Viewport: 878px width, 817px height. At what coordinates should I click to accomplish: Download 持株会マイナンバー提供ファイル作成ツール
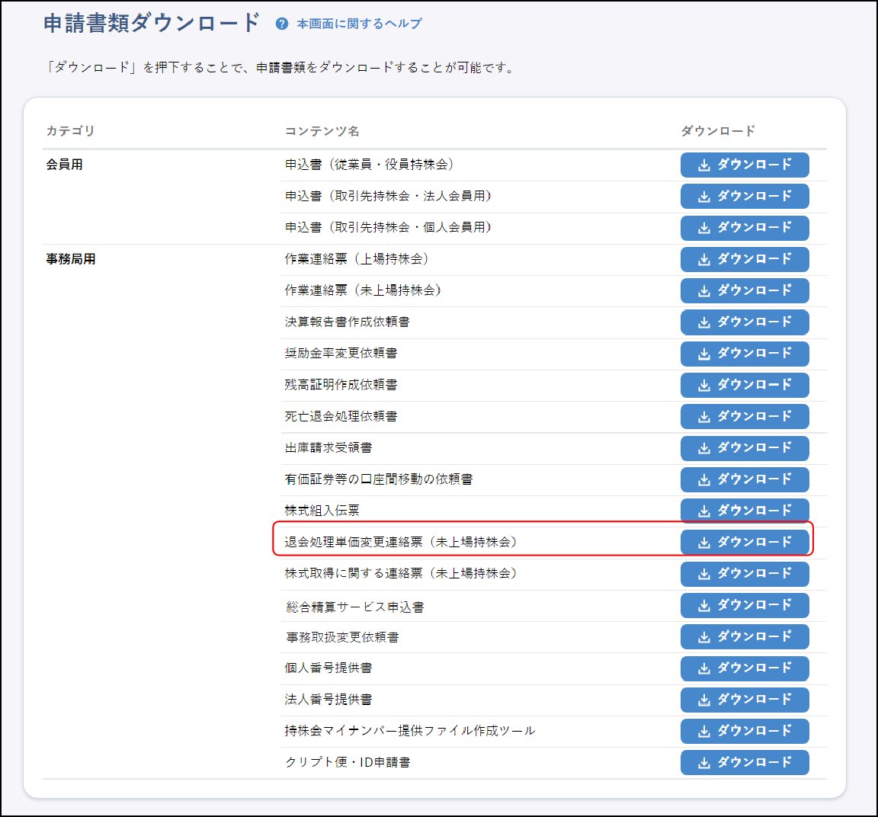pyautogui.click(x=744, y=731)
